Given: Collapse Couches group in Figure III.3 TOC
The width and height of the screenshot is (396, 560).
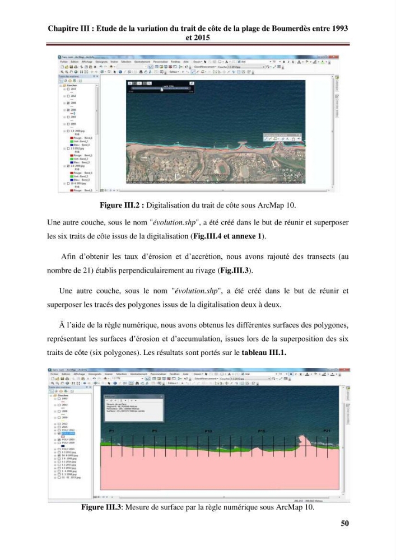Looking at the screenshot, I should tap(51, 396).
